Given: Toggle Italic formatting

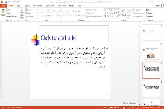Looking at the screenshot, I should [x=39, y=16].
